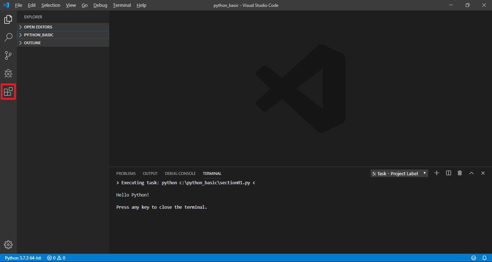The width and height of the screenshot is (492, 262).
Task: Select Python 3.7.3 64-bit interpreter
Action: click(23, 258)
